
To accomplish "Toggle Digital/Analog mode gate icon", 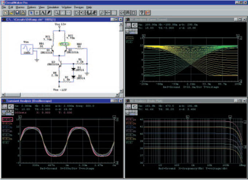I will point(77,13).
